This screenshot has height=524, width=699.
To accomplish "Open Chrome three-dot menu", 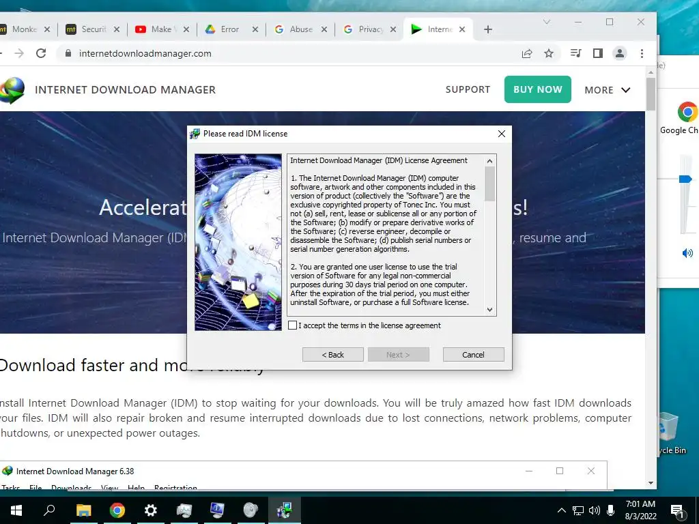I will click(642, 53).
